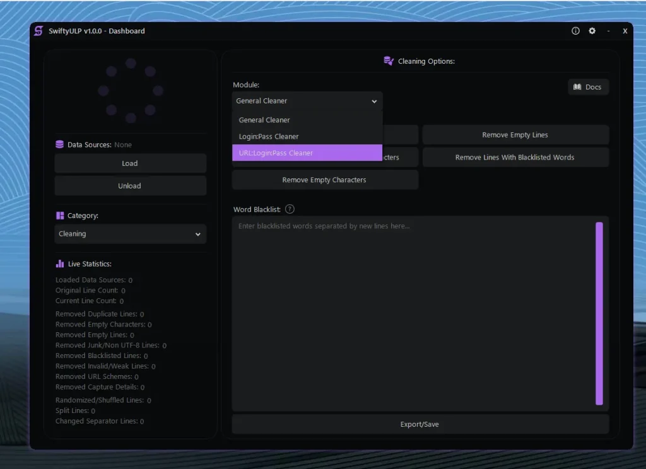Click the database icon beside Data Sources

tap(59, 144)
